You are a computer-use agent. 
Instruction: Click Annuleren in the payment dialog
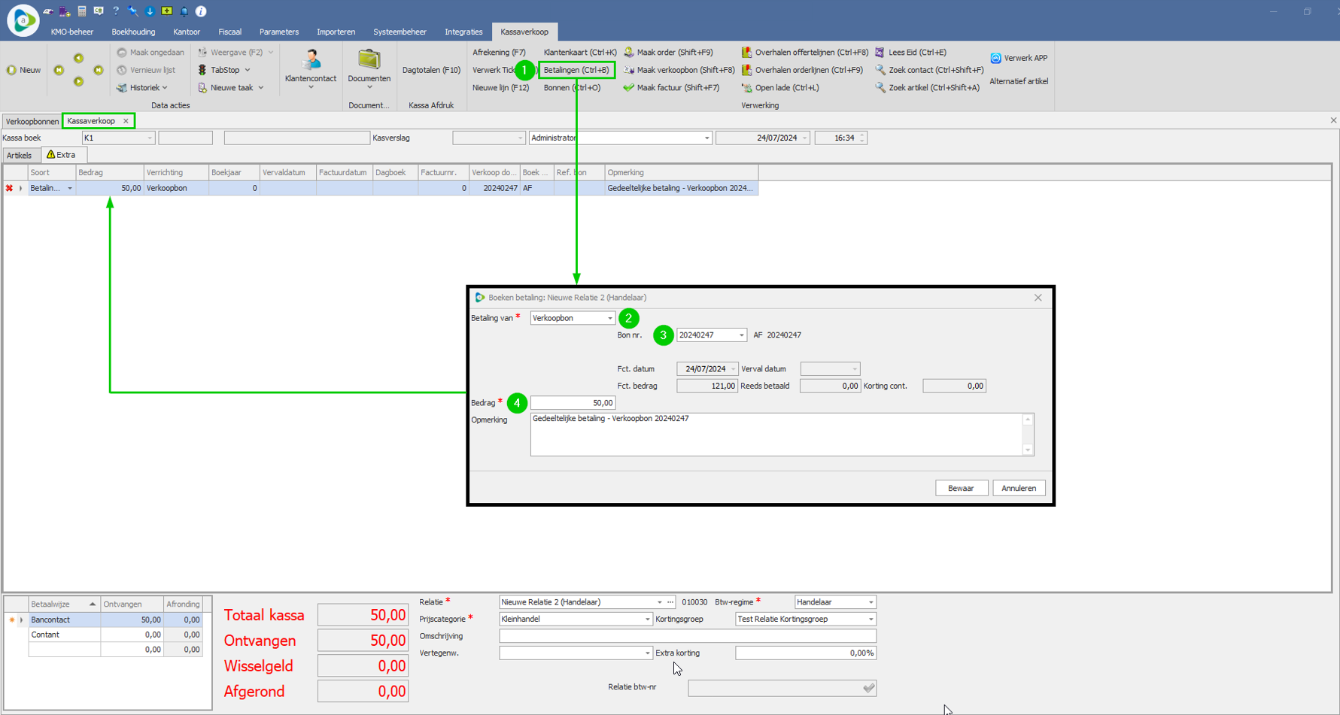coord(1018,488)
